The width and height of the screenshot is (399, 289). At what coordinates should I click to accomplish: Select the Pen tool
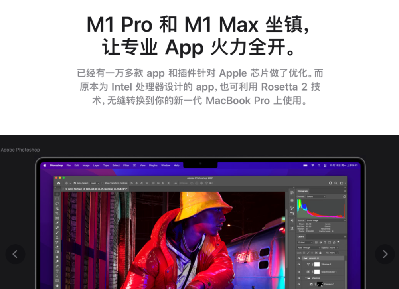tap(57, 266)
